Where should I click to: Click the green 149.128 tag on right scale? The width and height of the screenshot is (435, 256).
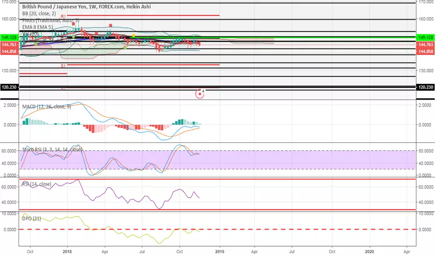pyautogui.click(x=426, y=37)
